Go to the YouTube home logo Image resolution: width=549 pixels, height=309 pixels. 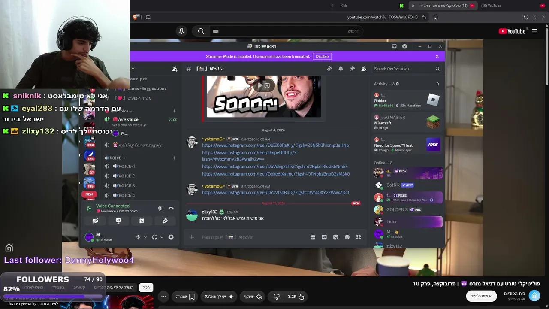tap(512, 31)
